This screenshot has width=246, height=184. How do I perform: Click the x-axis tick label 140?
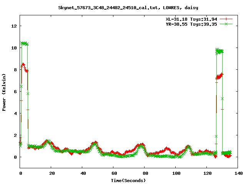coord(238,173)
